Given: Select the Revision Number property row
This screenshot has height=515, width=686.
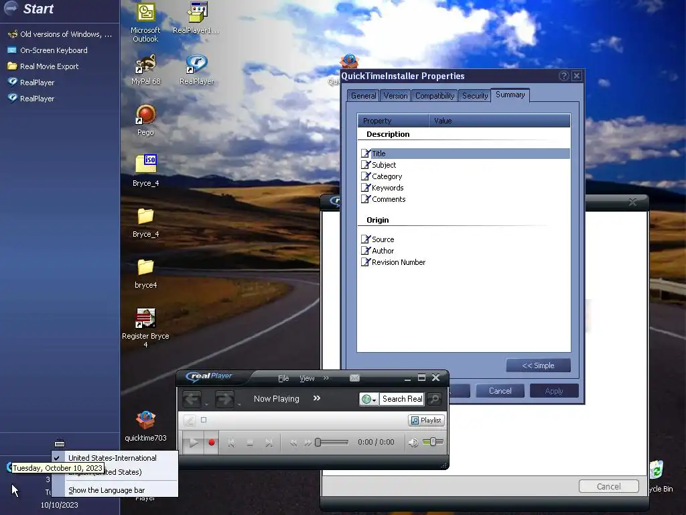Looking at the screenshot, I should click(464, 262).
